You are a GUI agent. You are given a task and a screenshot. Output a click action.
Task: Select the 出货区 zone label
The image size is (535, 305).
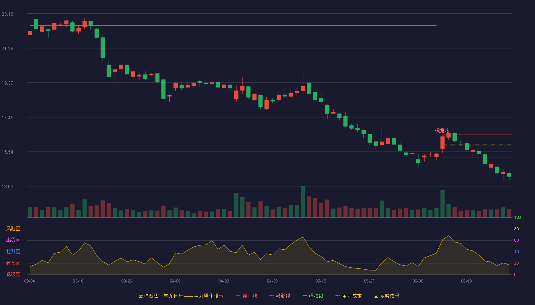coord(13,240)
